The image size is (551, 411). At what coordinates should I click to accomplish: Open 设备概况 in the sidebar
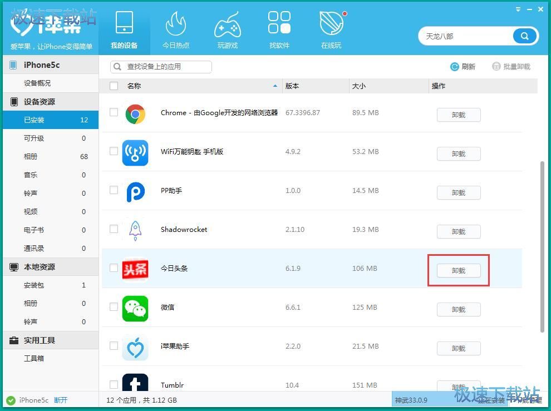tap(51, 83)
